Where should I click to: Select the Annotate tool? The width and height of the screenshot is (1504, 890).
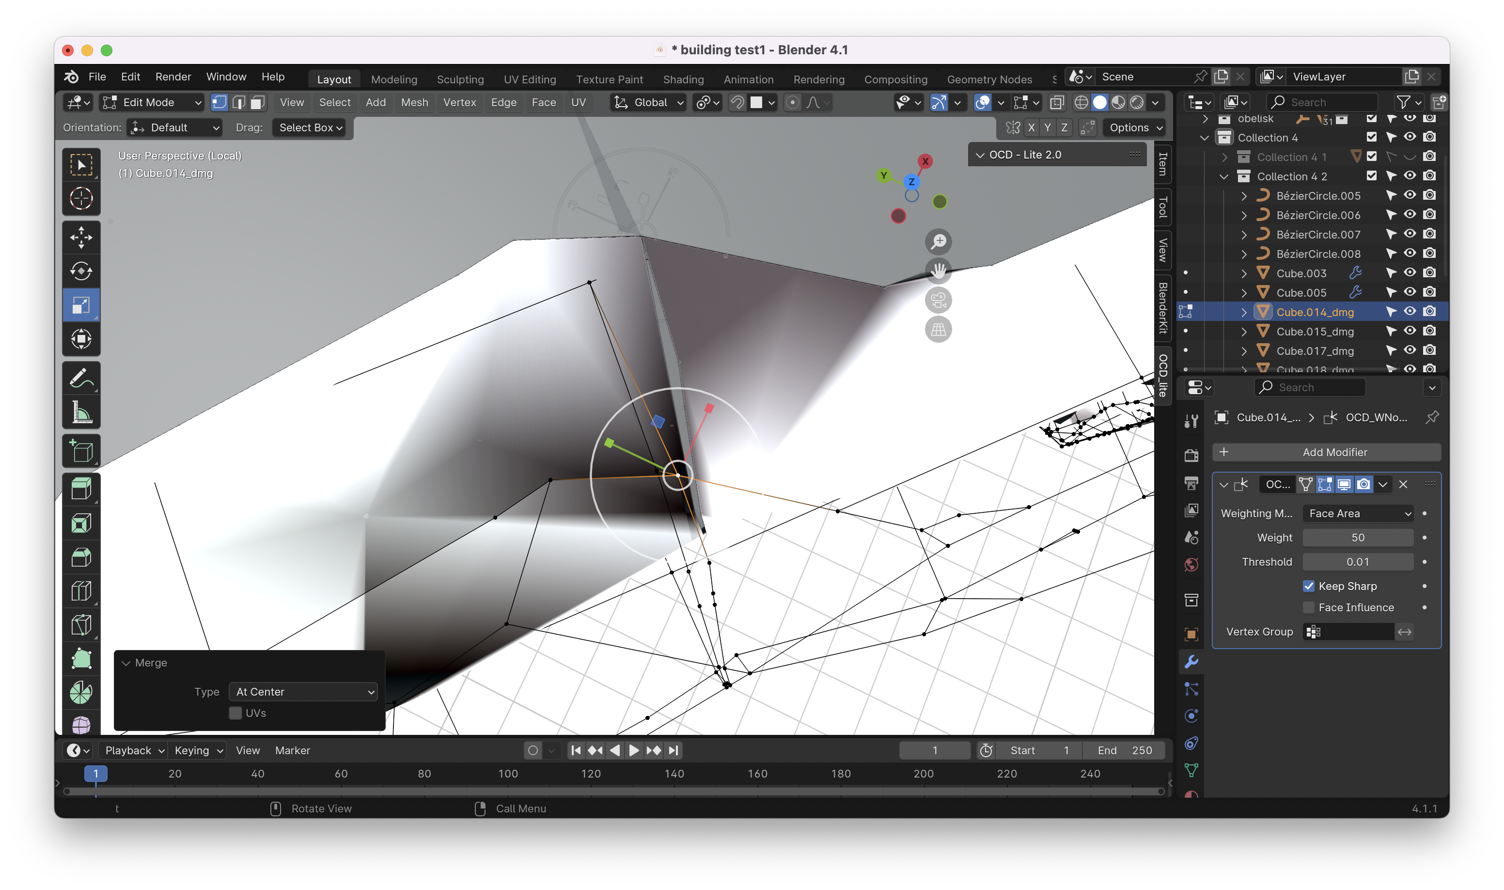click(x=81, y=379)
